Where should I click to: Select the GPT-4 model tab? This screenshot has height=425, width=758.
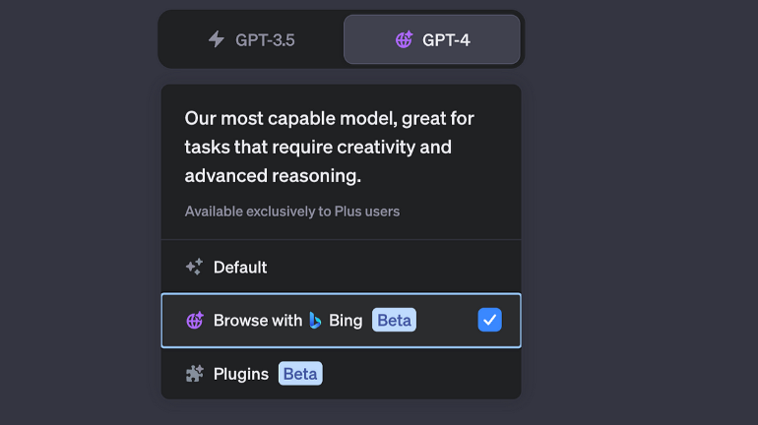coord(431,39)
